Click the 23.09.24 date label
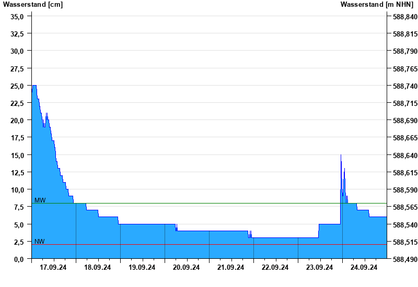Image resolution: width=418 pixels, height=287 pixels. [x=319, y=267]
